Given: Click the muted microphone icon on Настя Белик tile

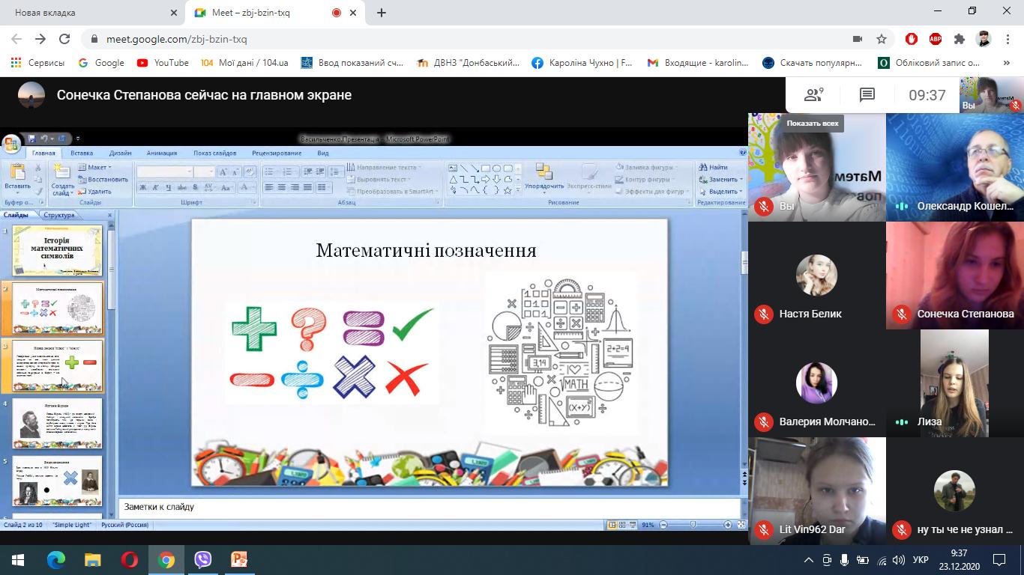Looking at the screenshot, I should (x=764, y=314).
